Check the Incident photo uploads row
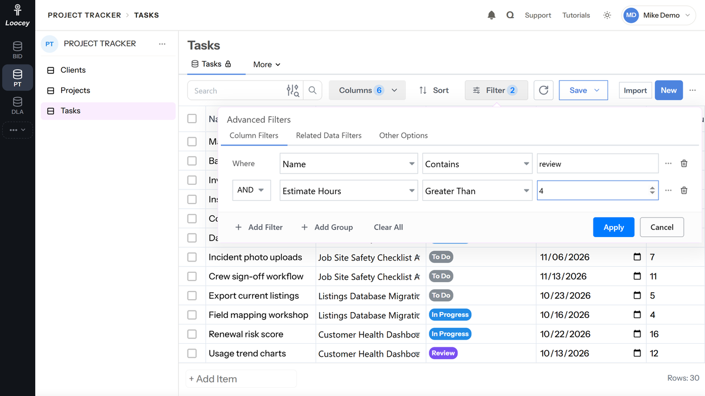 click(192, 257)
